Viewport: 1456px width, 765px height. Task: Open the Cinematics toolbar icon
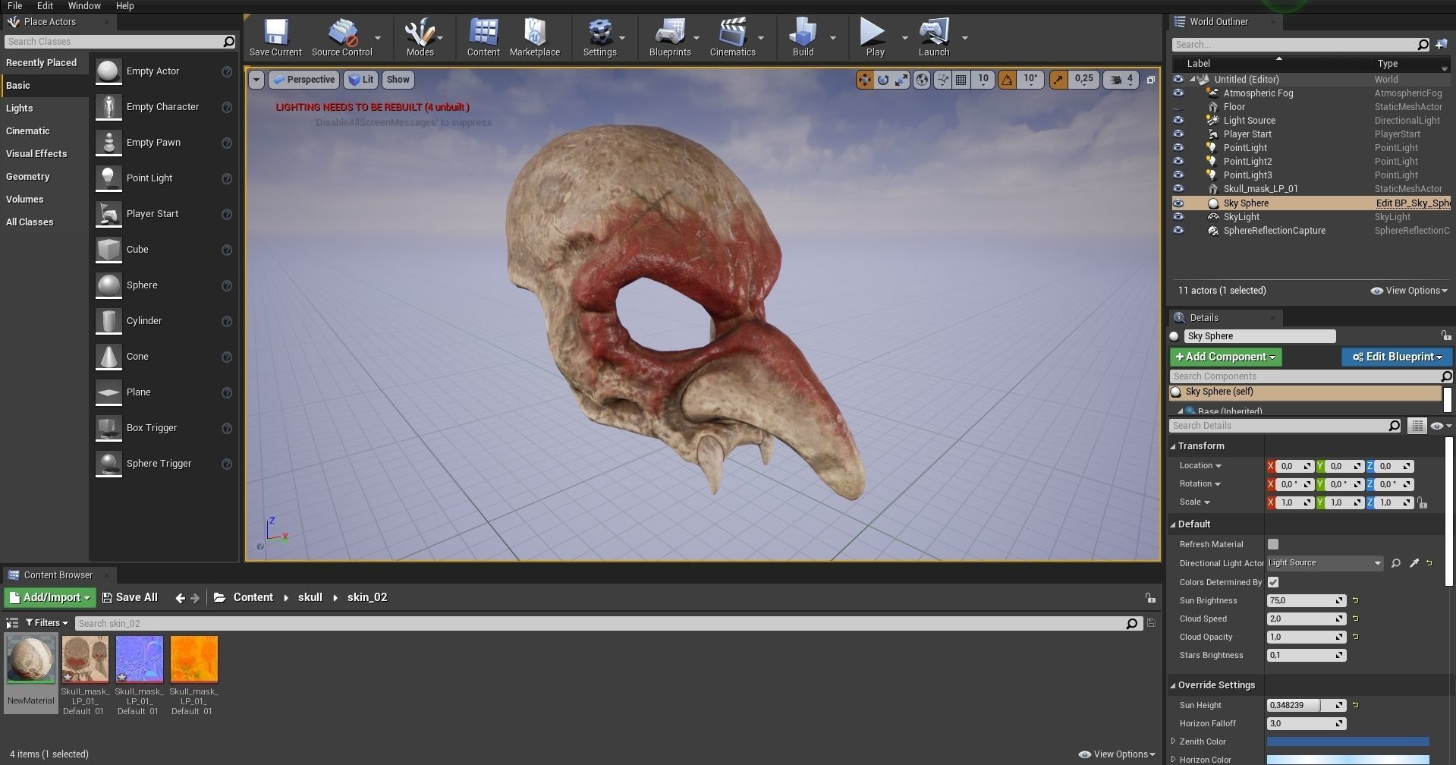732,37
